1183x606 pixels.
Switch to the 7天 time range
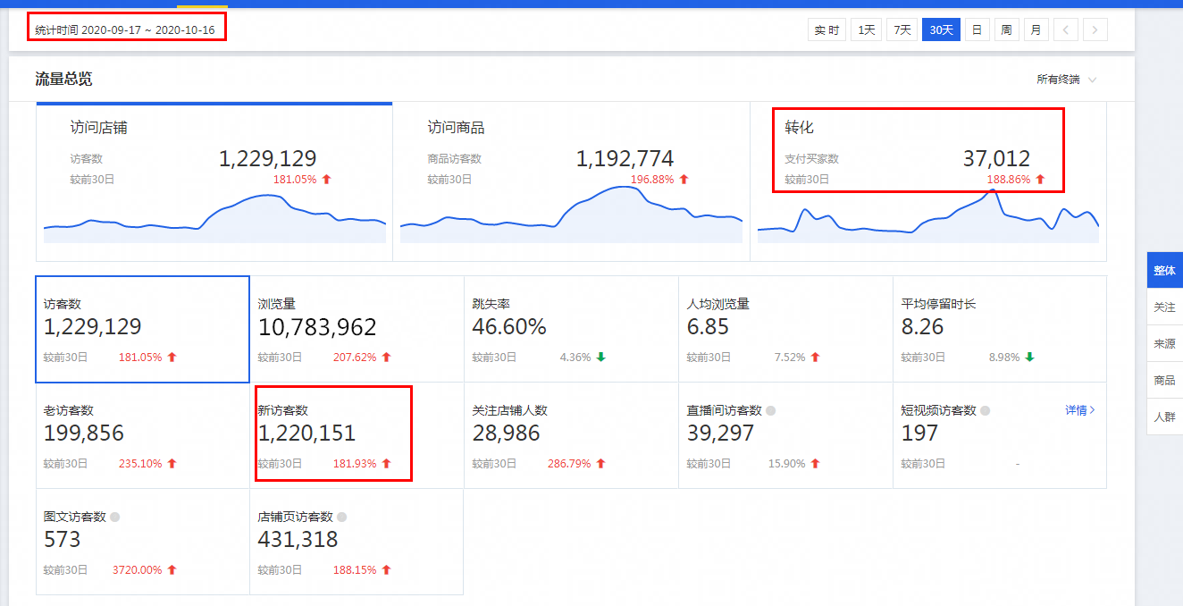pos(902,29)
